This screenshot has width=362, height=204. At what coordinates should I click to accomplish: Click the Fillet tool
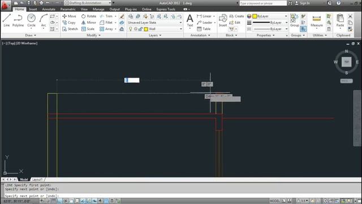coord(106,23)
